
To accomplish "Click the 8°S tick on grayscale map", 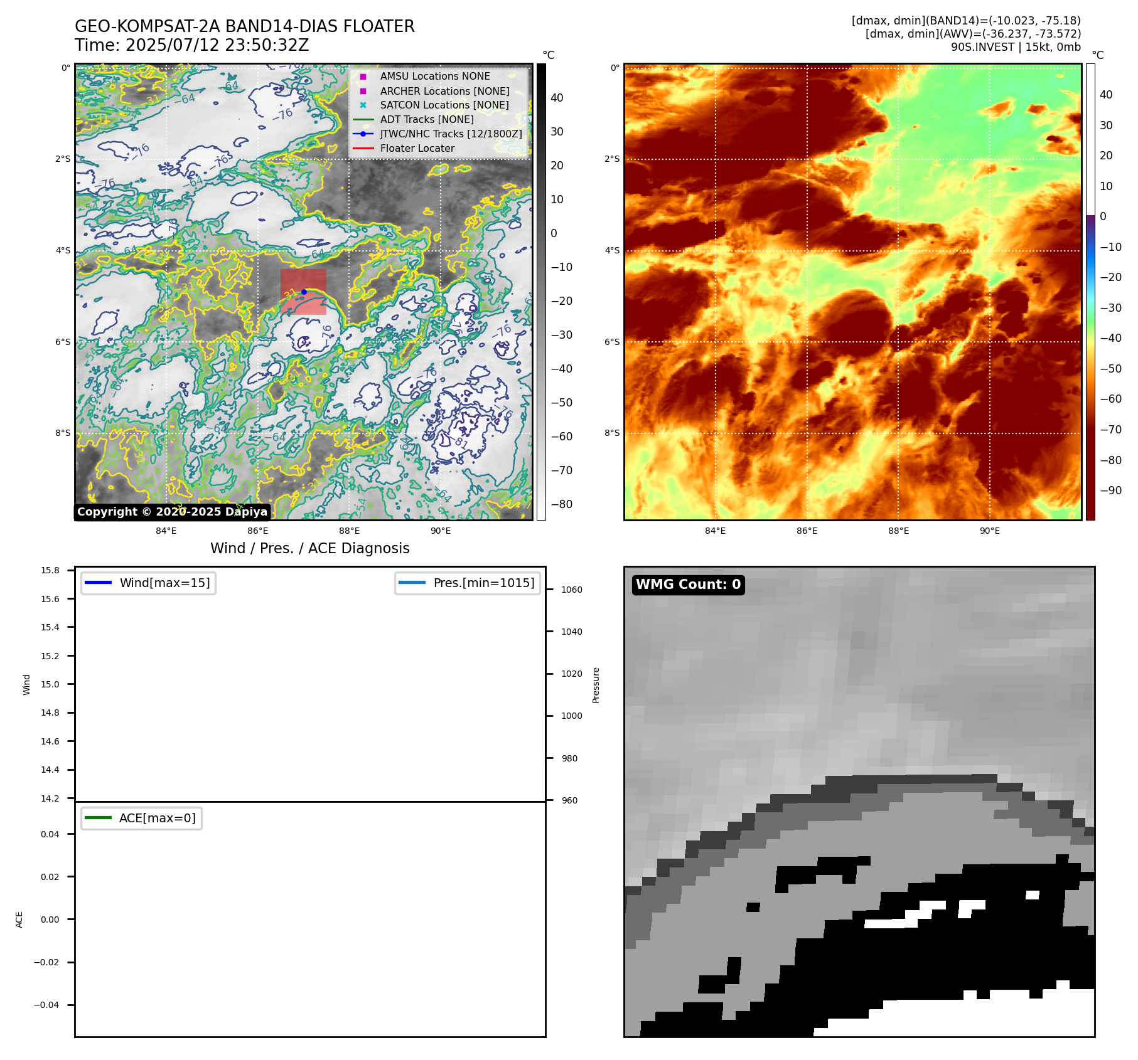I will point(63,433).
